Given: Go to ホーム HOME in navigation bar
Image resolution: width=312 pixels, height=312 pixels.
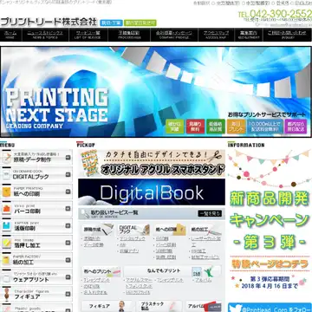Looking at the screenshot, I should click(x=10, y=35).
